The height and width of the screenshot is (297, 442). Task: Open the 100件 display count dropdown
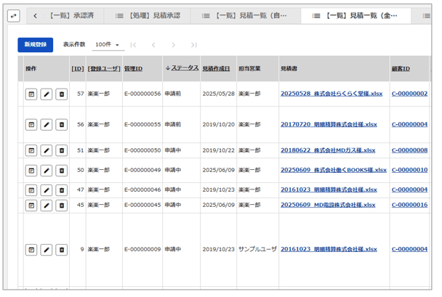pyautogui.click(x=108, y=45)
